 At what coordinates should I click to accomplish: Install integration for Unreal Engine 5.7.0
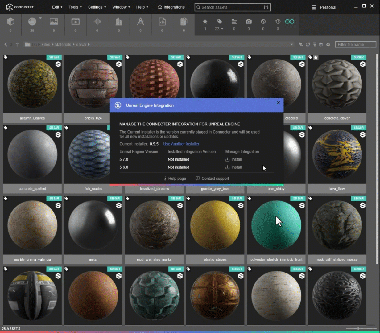pyautogui.click(x=233, y=159)
